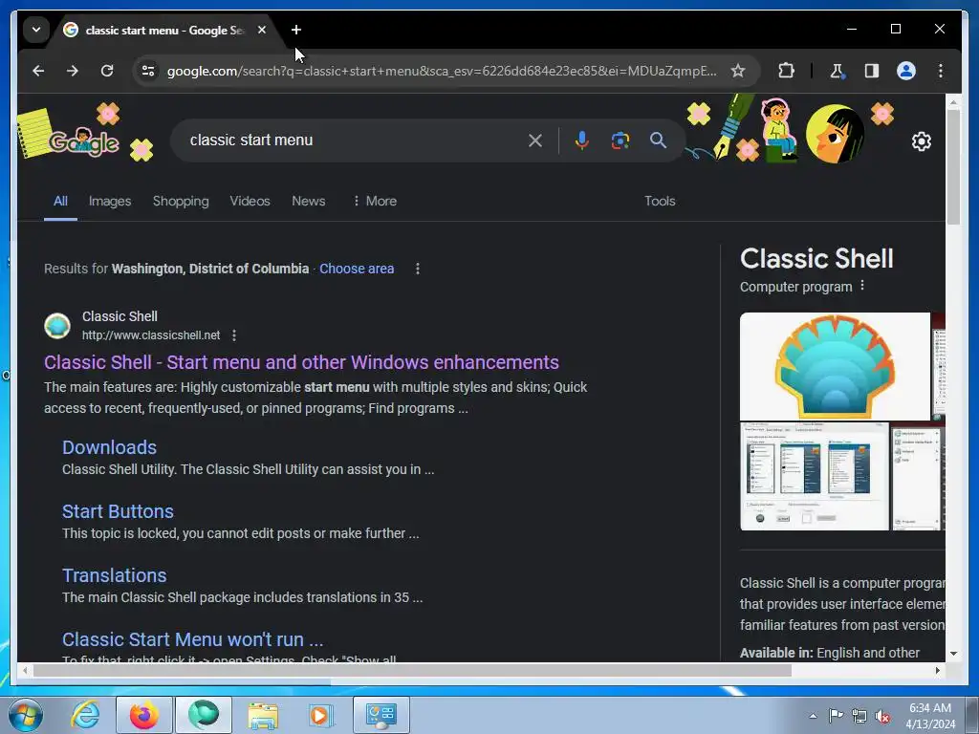Open Chrome Labs flask icon

(838, 71)
